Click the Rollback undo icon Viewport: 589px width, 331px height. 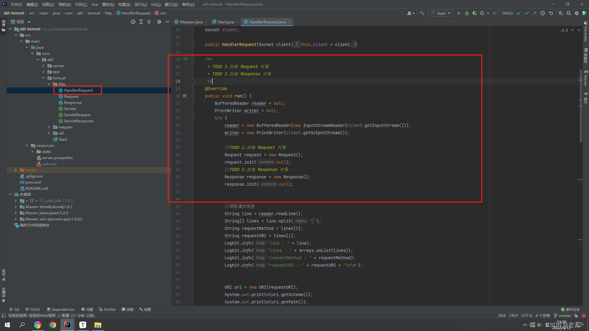pyautogui.click(x=551, y=13)
